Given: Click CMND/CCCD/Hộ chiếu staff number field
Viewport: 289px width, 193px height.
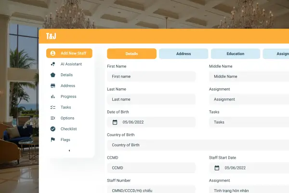Looking at the screenshot, I should click(151, 189).
